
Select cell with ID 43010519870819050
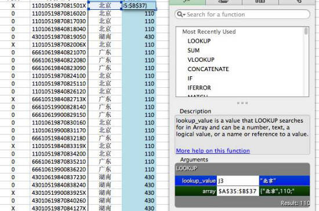pyautogui.click(x=59, y=37)
